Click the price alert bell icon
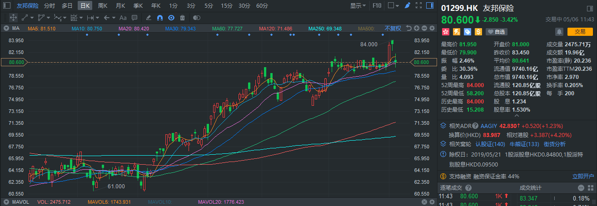The width and height of the screenshot is (597, 206). [559, 32]
